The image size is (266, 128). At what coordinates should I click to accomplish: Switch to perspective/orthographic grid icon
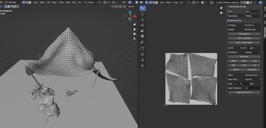pos(134,39)
